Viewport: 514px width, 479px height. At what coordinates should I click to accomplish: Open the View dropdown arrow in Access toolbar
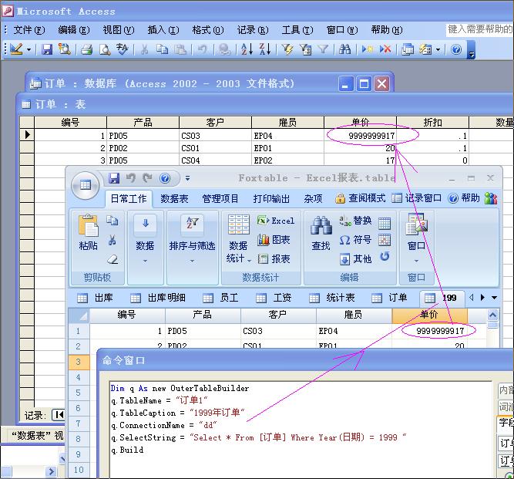coord(29,50)
